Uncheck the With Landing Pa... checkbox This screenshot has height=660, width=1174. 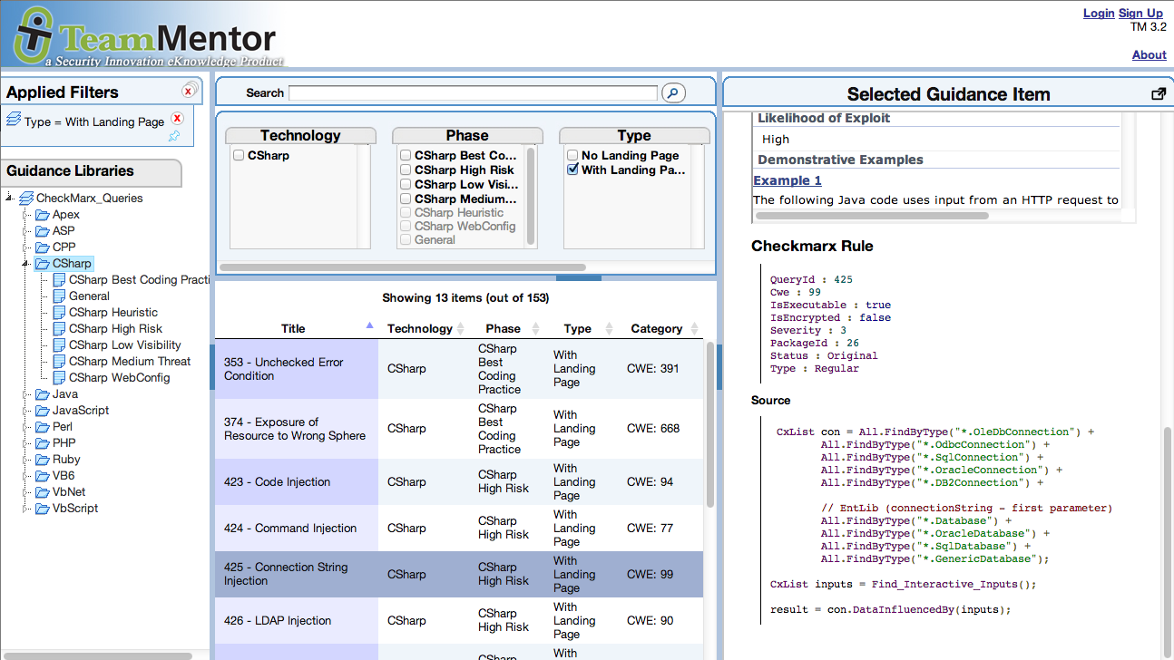pos(572,170)
